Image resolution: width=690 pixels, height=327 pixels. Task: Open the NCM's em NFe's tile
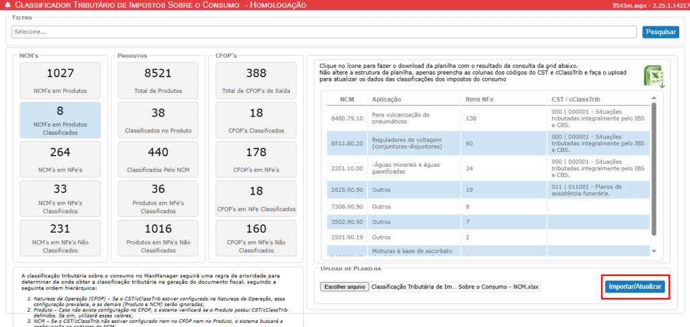tap(60, 159)
